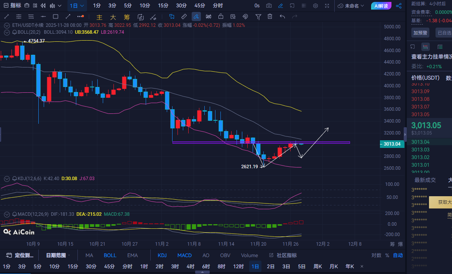Select the 周K timeframe tab
This screenshot has width=452, height=274.
coord(317,266)
